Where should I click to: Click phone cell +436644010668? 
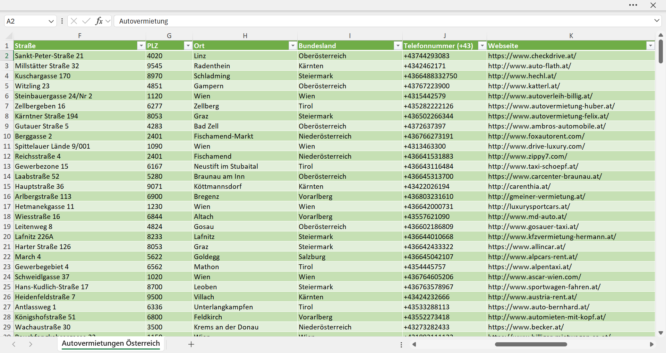[x=445, y=237]
